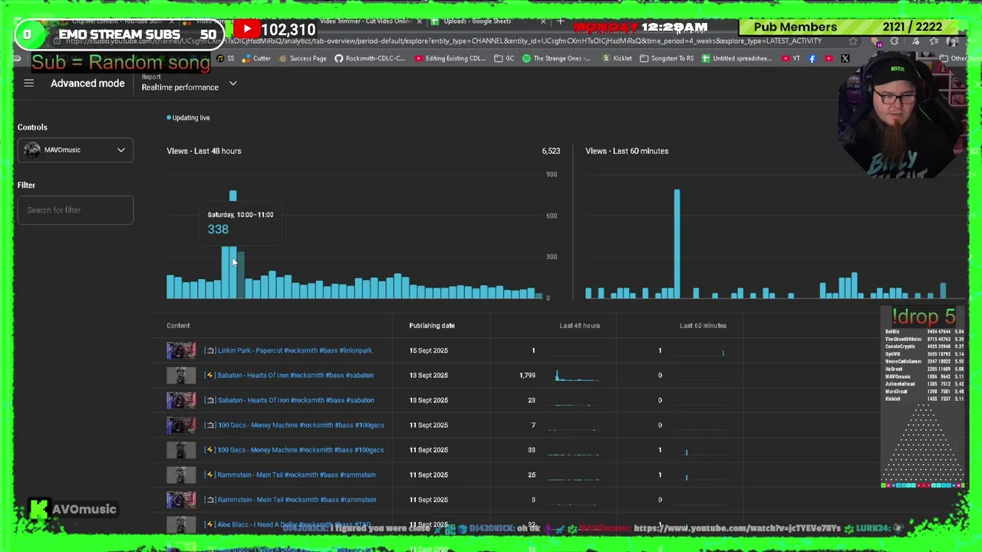
Task: Click thumbnail of the Sabaton row with 1,799 views
Action: click(x=181, y=375)
